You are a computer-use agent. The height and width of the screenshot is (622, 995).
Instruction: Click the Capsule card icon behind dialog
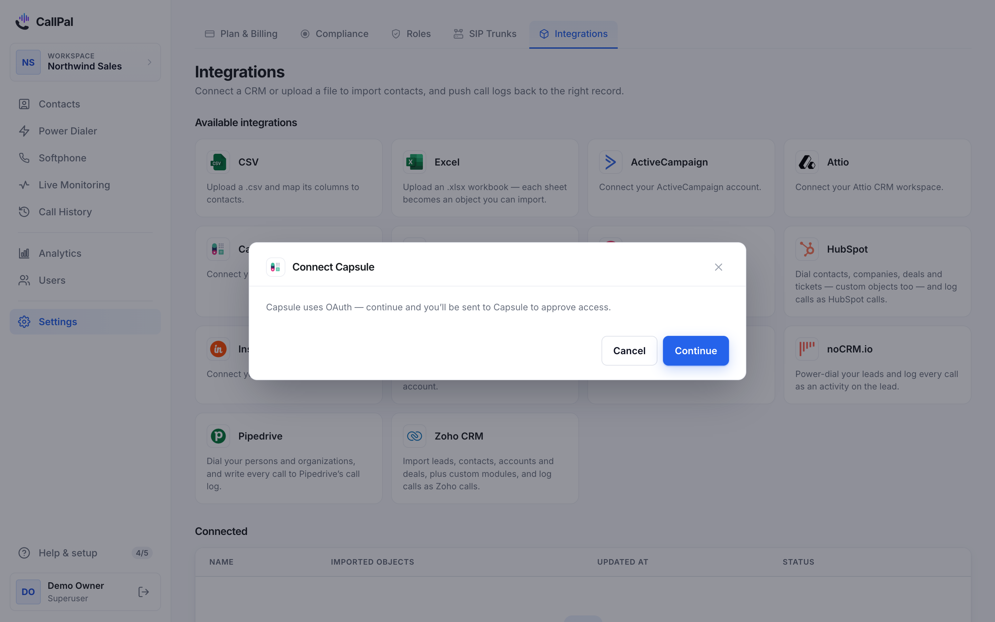click(x=218, y=249)
